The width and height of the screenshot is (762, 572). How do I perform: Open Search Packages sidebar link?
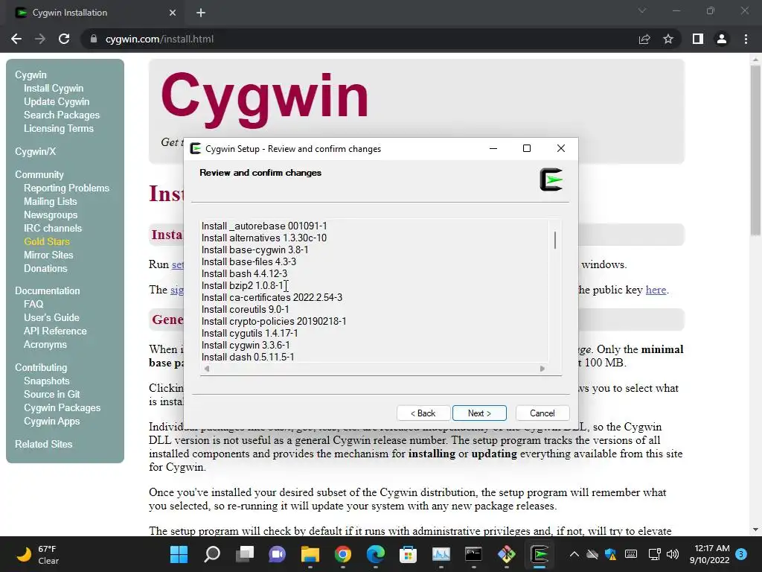point(62,115)
